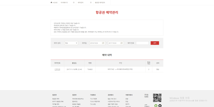The image size is (214, 107).
Task: Open footer link 예약조회/변경/취소
Action: pos(78,99)
